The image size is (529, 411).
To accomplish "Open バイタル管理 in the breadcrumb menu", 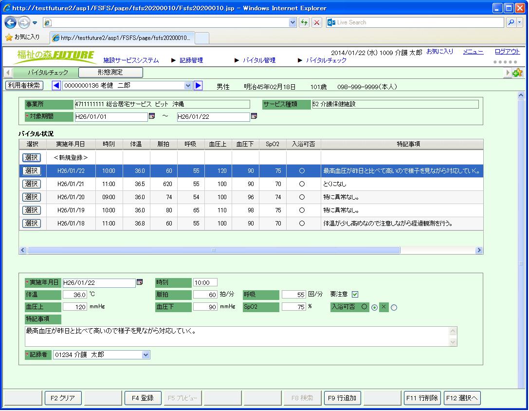I will 259,60.
